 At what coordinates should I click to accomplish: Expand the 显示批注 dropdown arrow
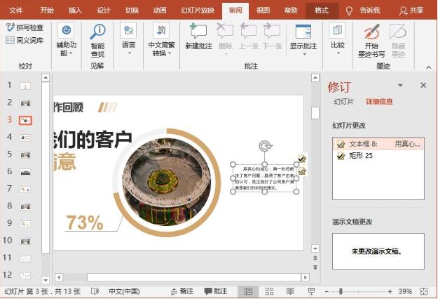tap(304, 54)
